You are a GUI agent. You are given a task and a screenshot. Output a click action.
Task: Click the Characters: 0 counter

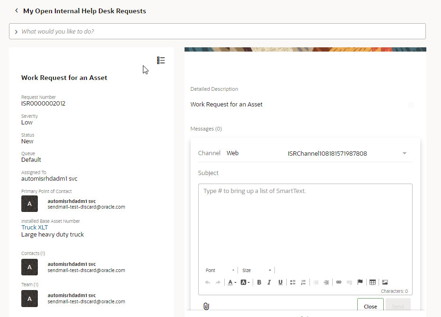[x=394, y=291]
